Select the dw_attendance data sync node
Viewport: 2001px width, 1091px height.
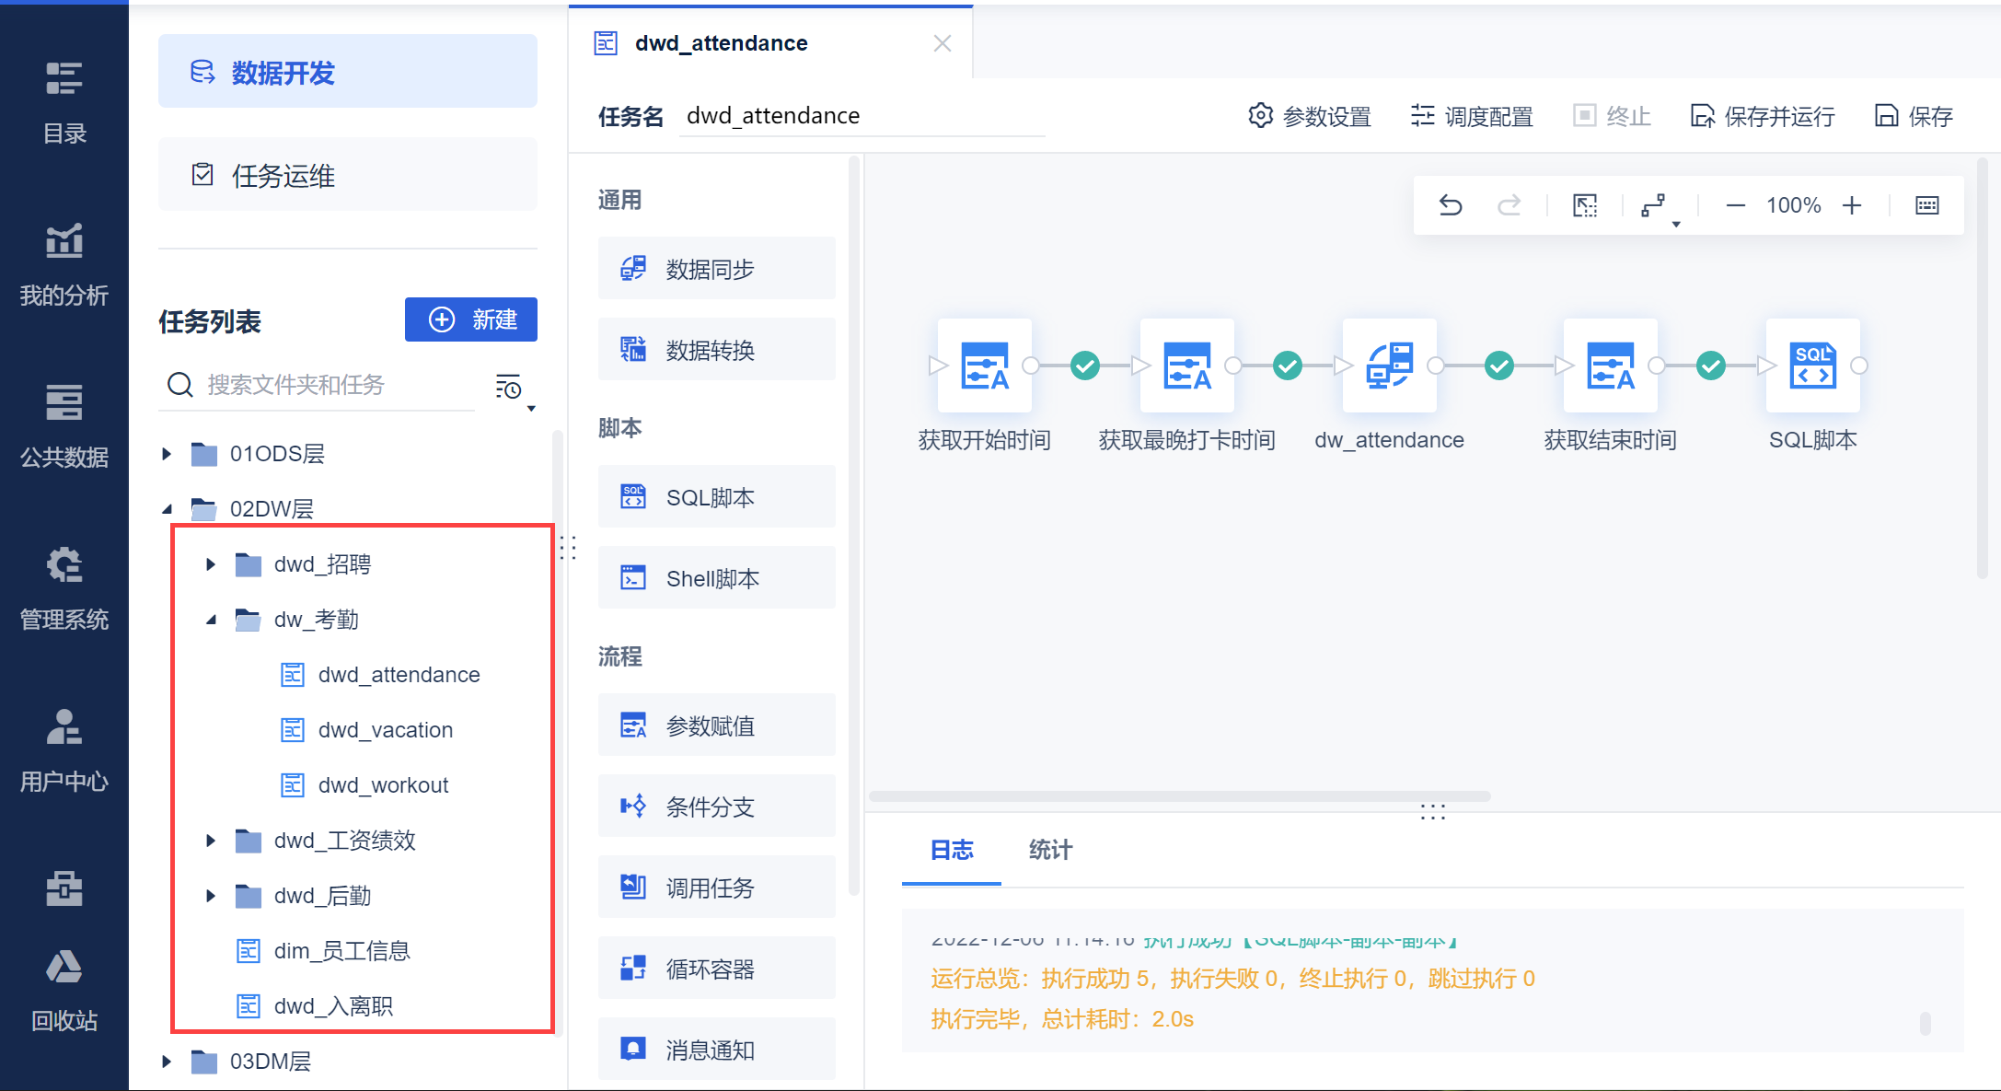1389,366
